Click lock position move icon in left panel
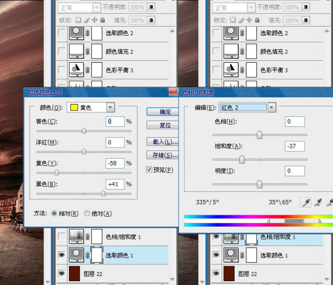This screenshot has height=285, width=333. coord(94,20)
